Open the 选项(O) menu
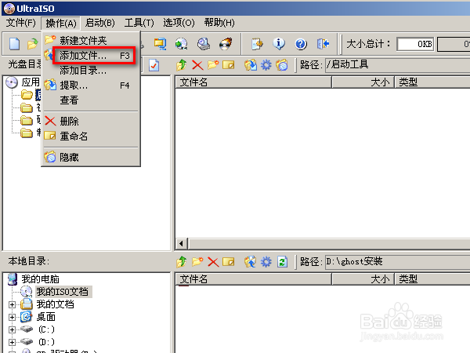The image size is (470, 353). (x=179, y=23)
